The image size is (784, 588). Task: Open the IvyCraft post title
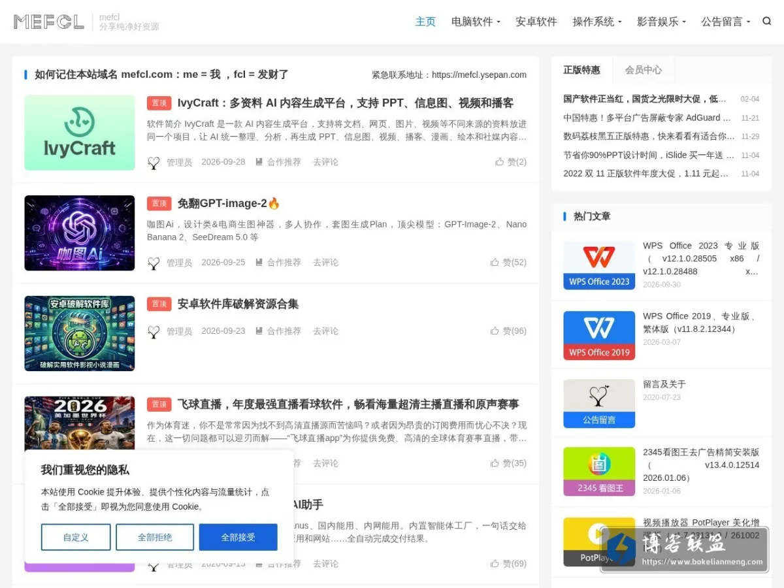[346, 103]
